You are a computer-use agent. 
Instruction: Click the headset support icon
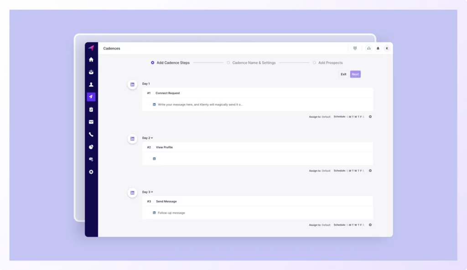tap(369, 48)
